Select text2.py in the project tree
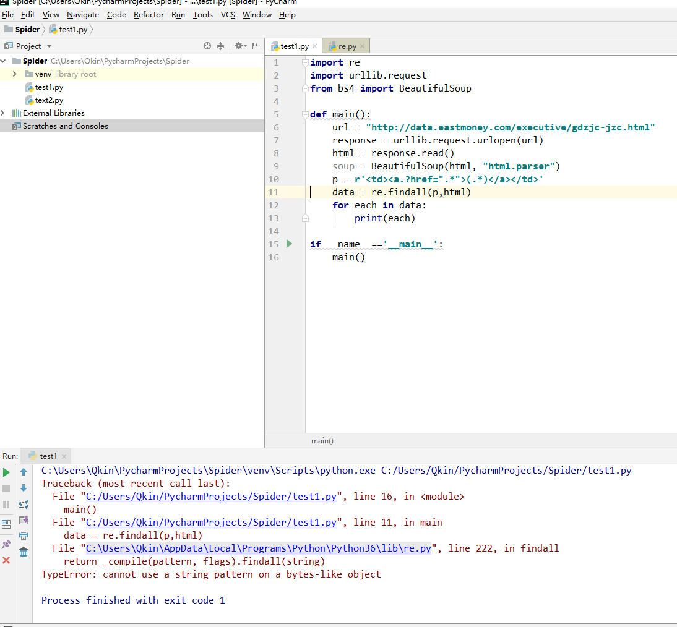 coord(49,100)
